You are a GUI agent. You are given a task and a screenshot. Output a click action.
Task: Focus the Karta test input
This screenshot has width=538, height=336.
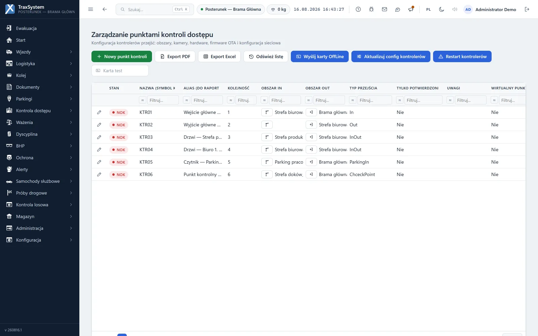click(120, 71)
